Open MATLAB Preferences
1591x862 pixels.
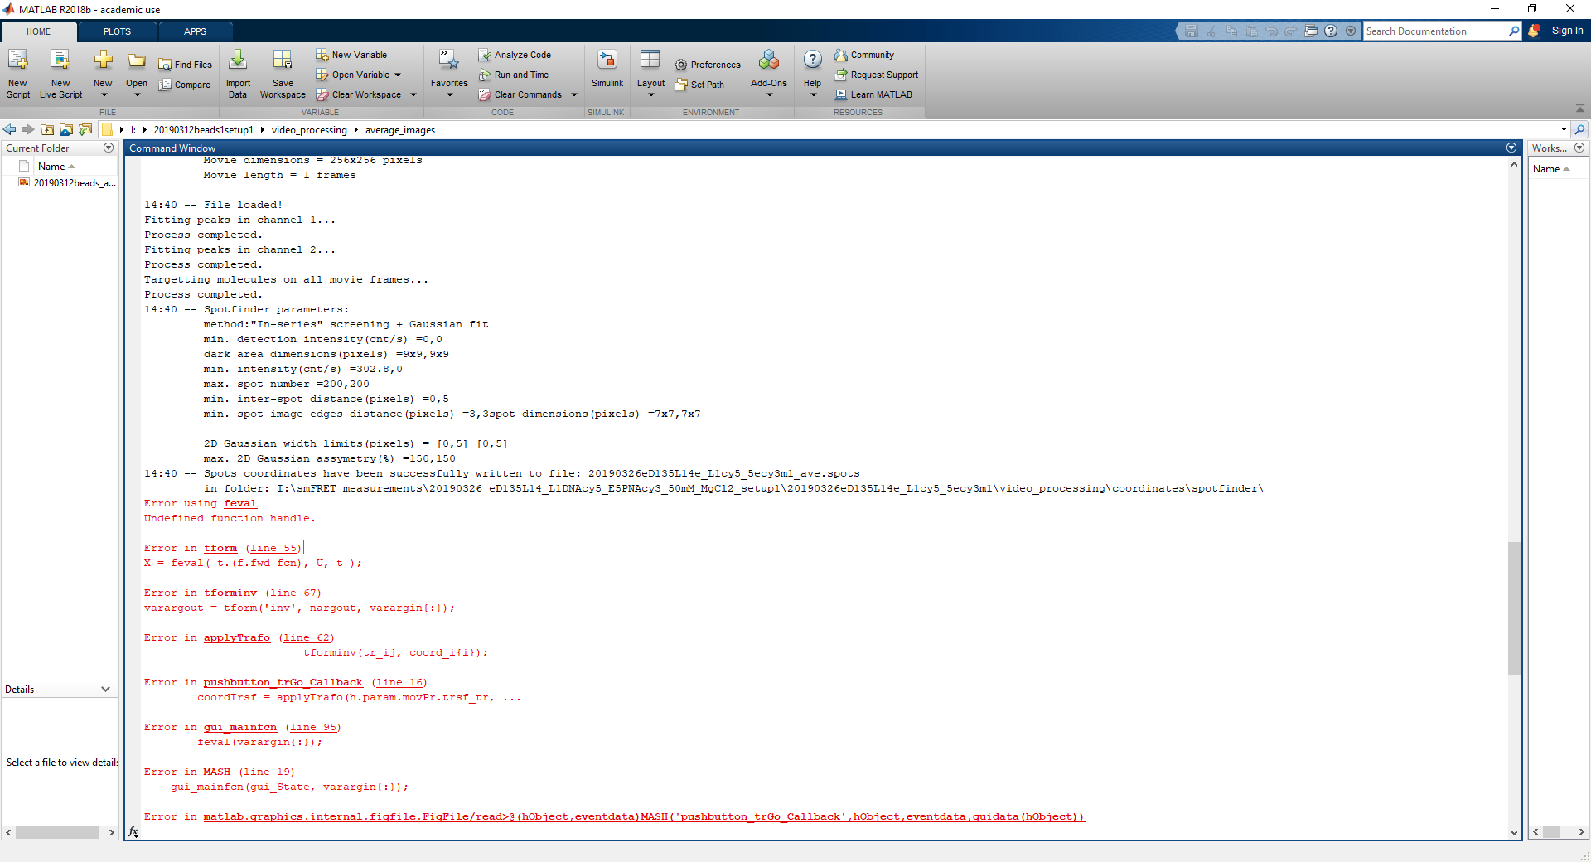[708, 64]
